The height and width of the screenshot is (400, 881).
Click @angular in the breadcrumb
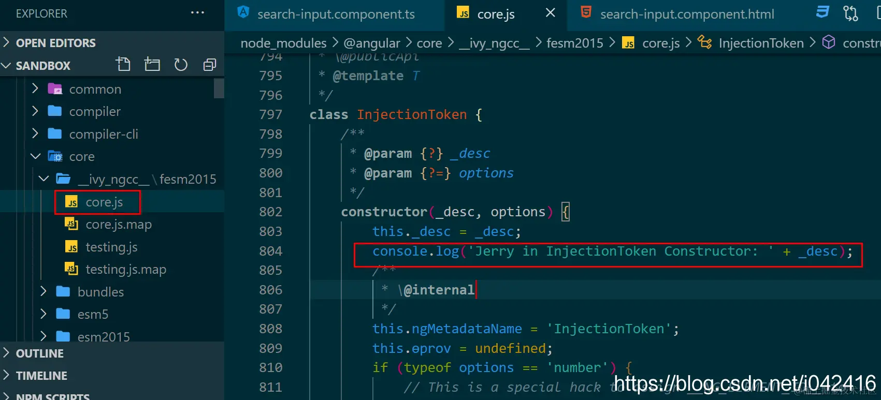(372, 43)
